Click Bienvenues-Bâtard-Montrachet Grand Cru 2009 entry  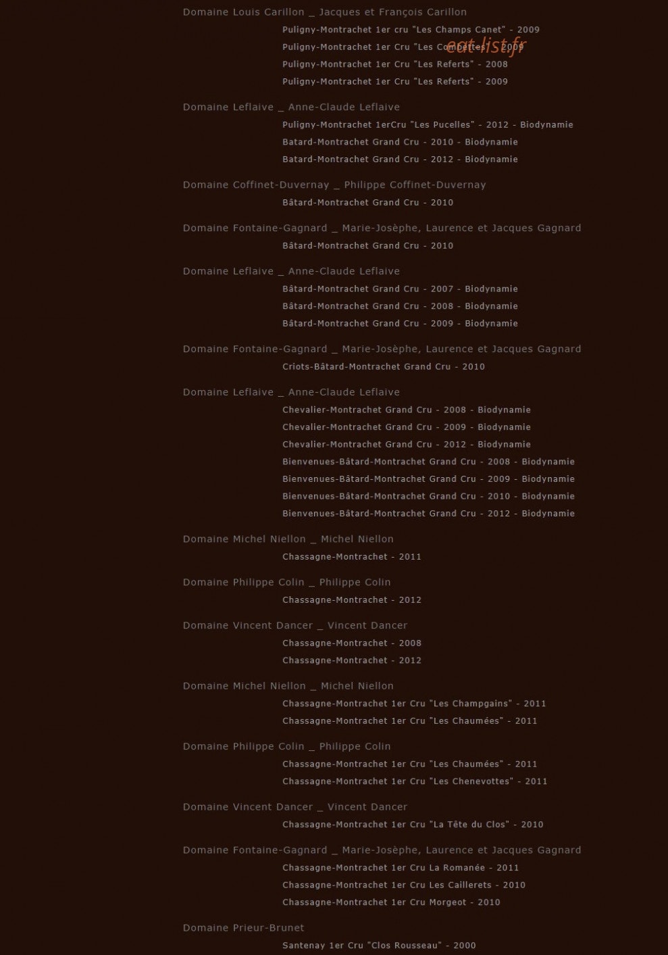click(428, 479)
